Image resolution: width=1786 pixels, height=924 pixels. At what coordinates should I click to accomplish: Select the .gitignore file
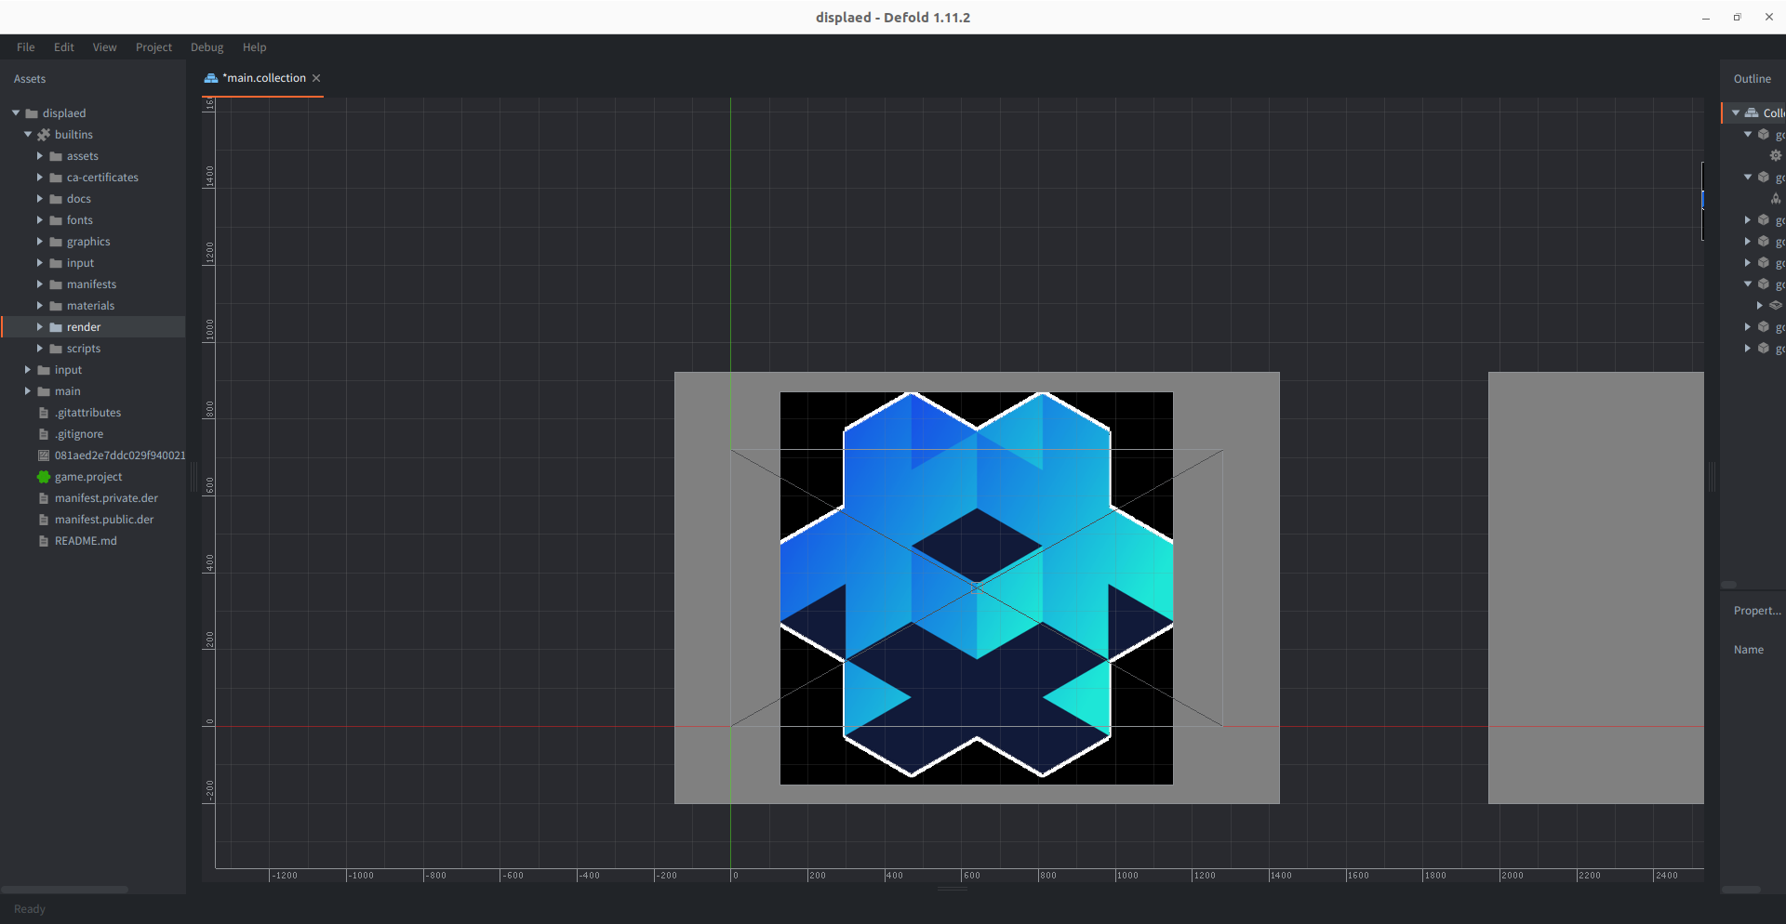tap(79, 434)
